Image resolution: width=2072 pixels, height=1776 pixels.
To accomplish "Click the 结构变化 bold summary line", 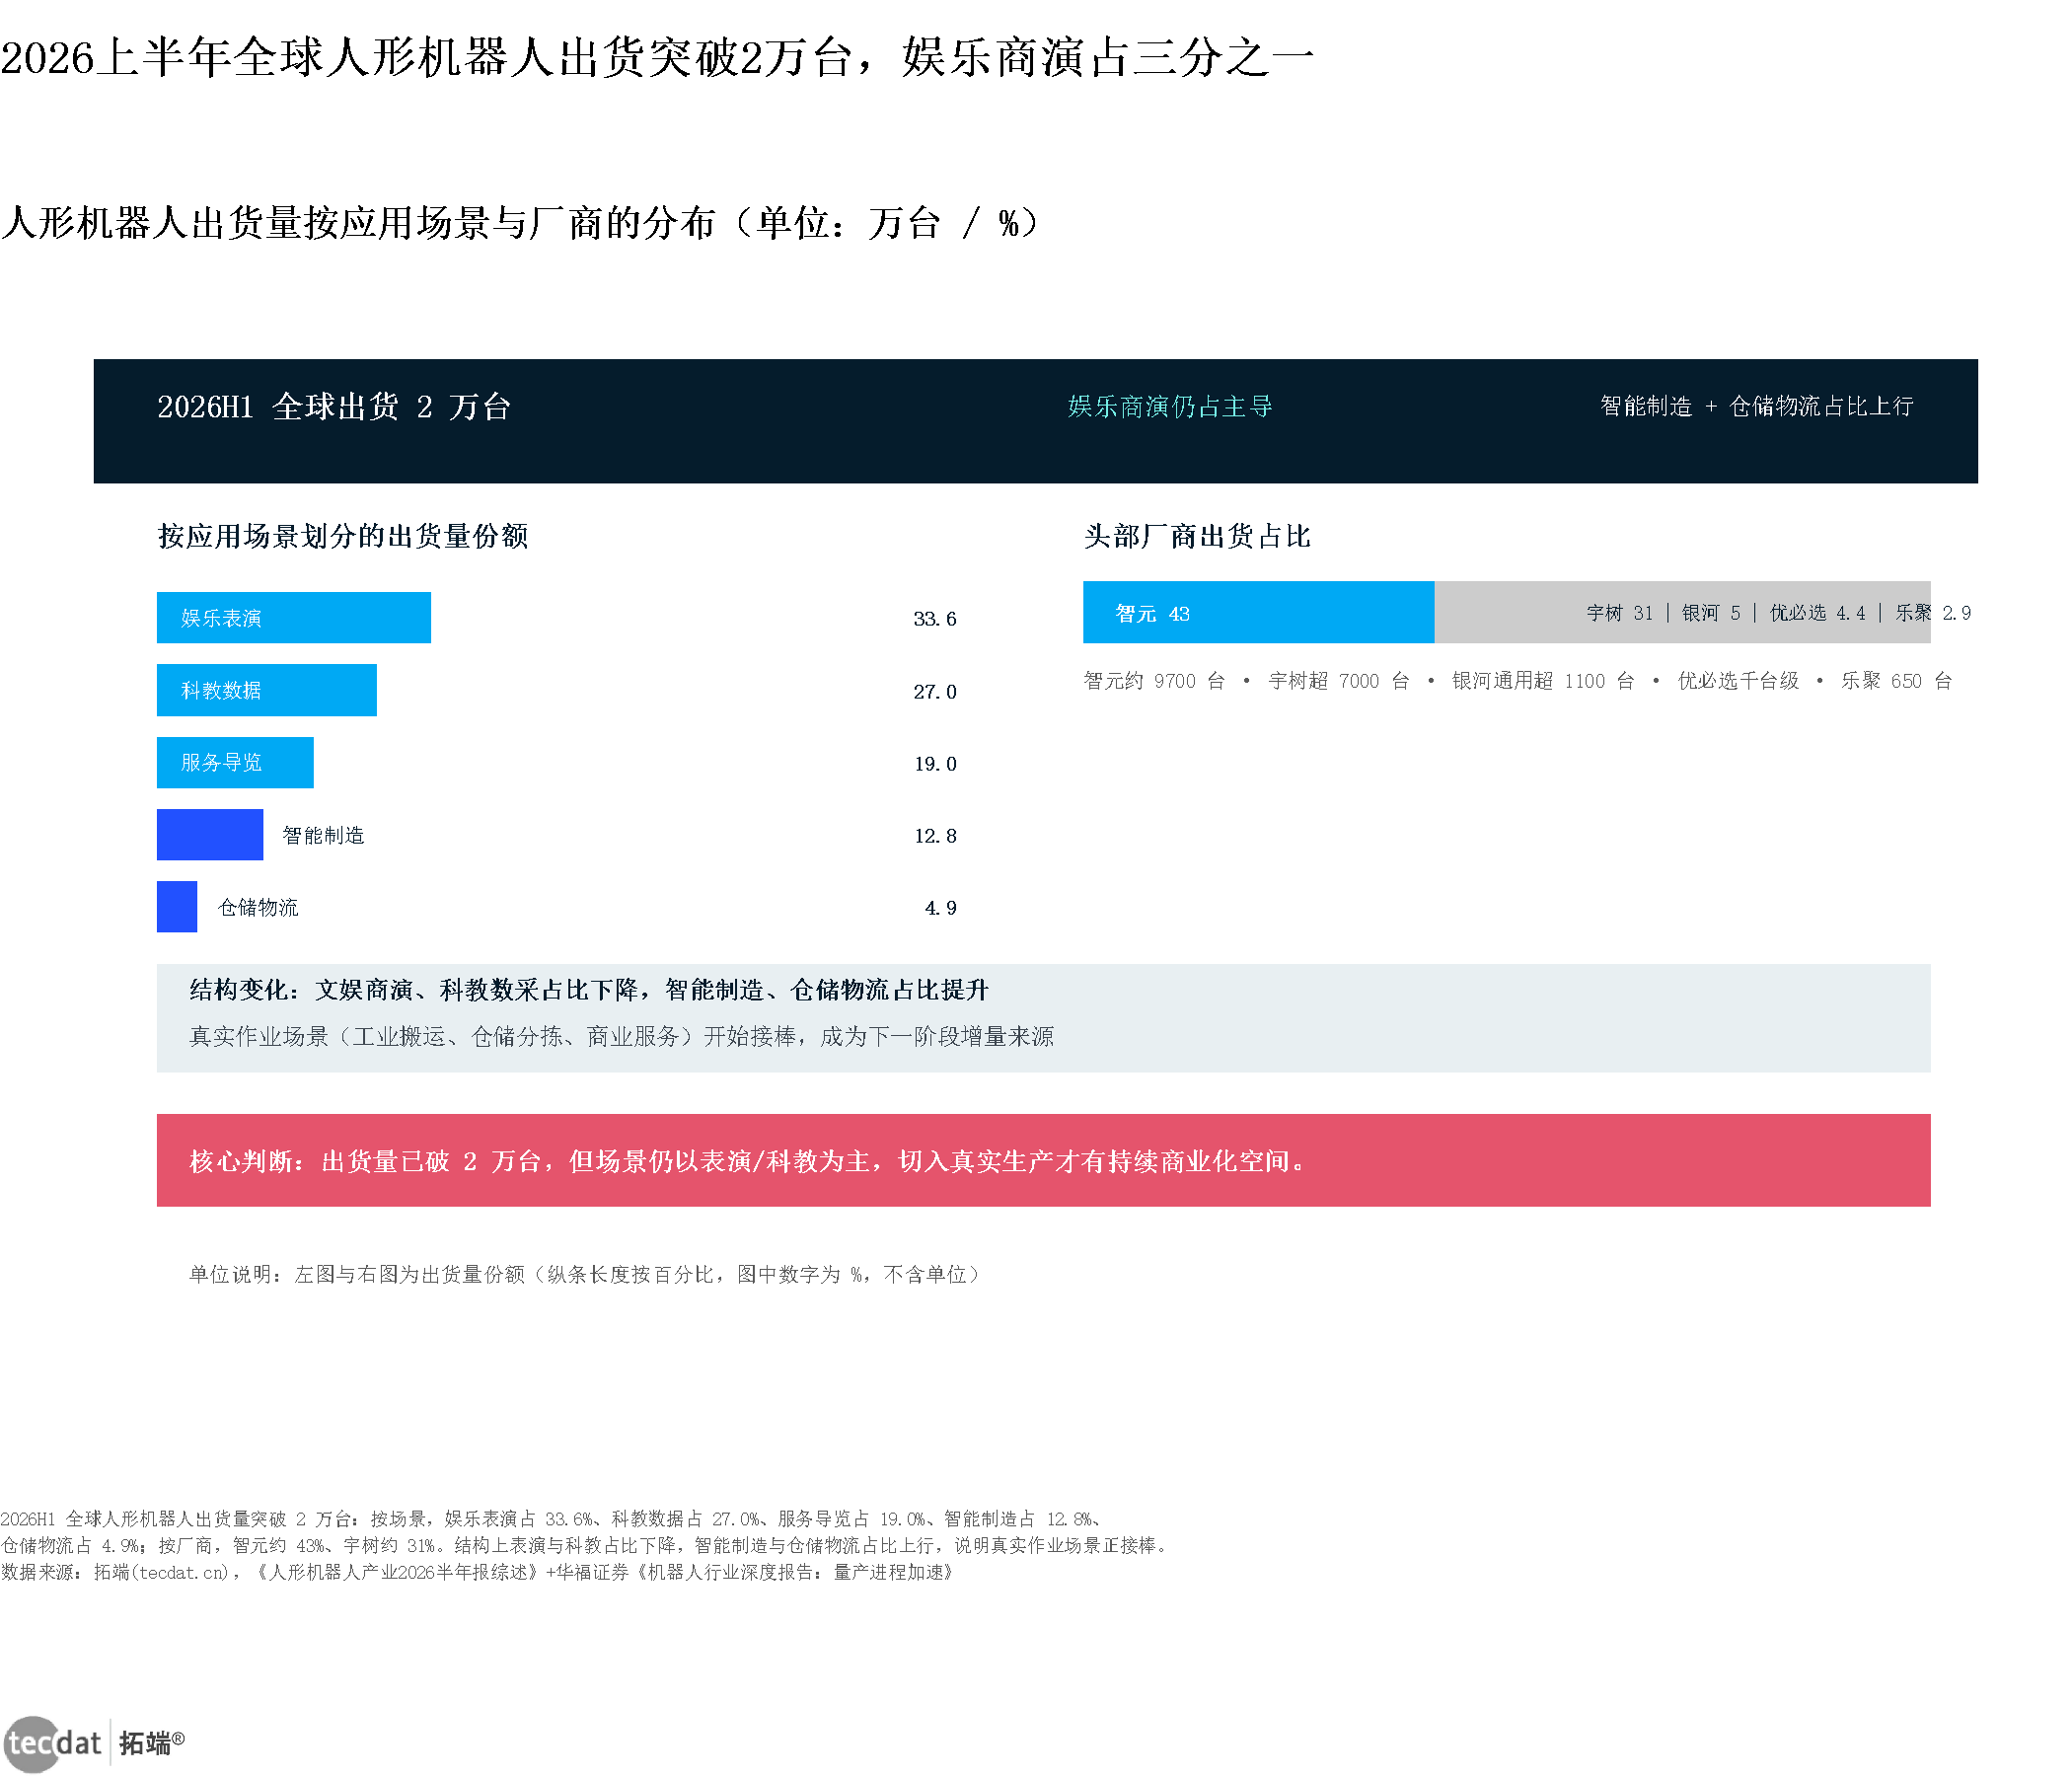I will pyautogui.click(x=589, y=990).
